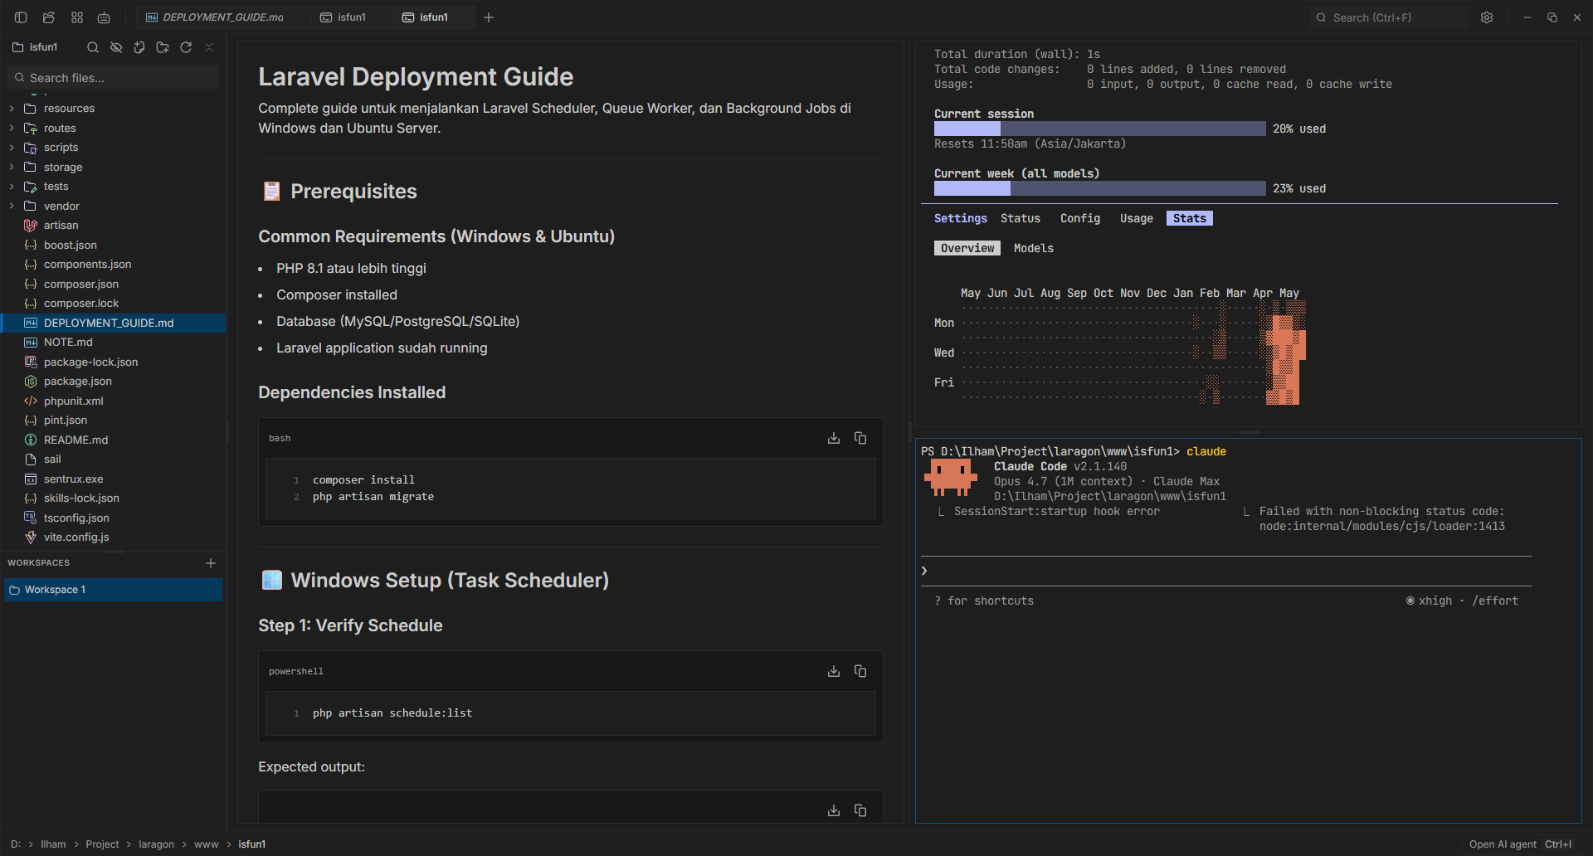The image size is (1593, 856).
Task: Refresh the file explorer
Action: pos(186,47)
